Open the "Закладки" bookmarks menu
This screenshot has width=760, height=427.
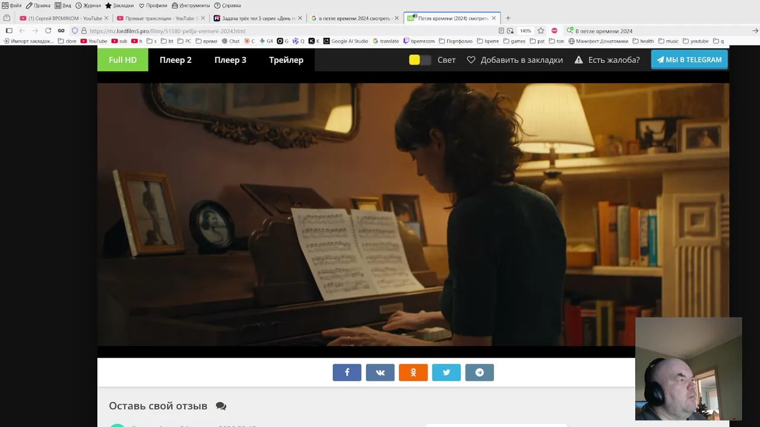[119, 5]
